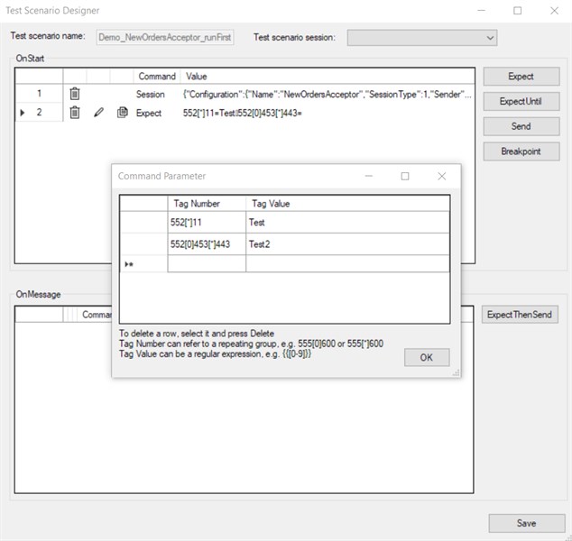Screen dimensions: 572x541
Task: Maximize the Command Parameter dialog
Action: [x=405, y=177]
